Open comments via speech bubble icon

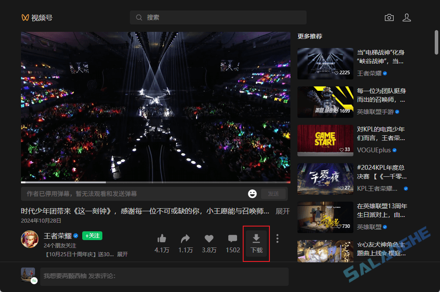pos(233,239)
